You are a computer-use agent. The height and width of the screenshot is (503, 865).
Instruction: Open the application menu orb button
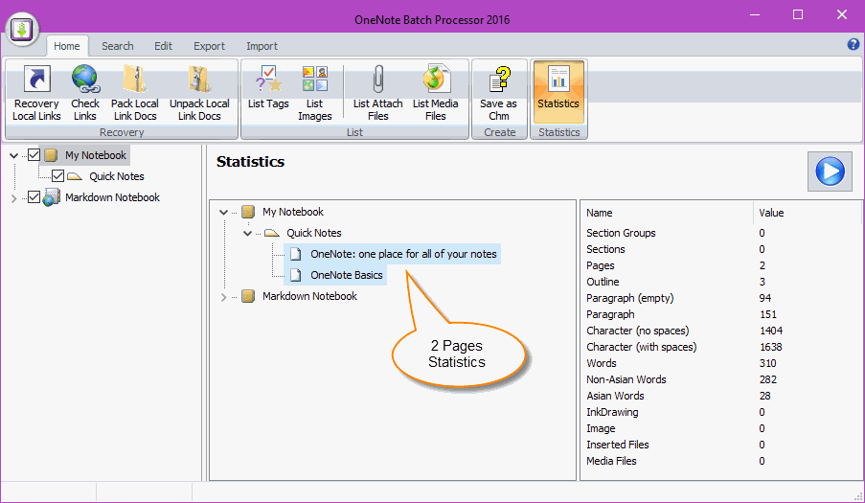(23, 30)
